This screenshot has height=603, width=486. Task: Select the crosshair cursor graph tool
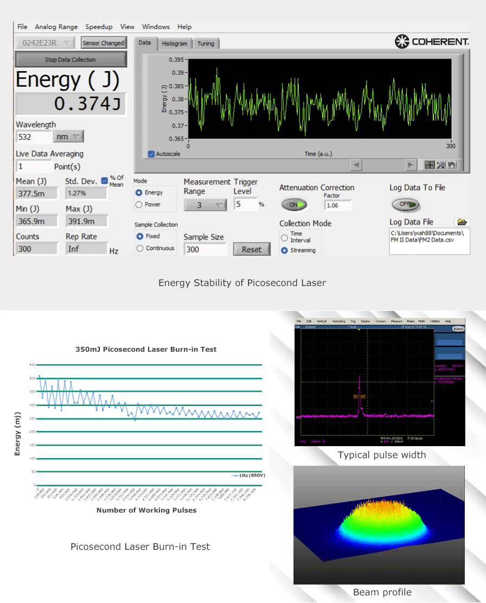tap(429, 165)
